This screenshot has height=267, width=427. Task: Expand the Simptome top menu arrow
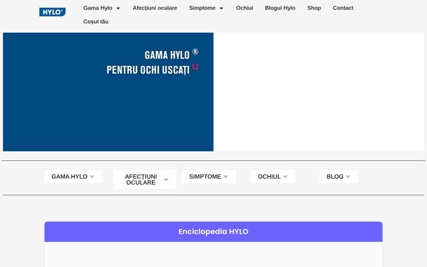221,8
